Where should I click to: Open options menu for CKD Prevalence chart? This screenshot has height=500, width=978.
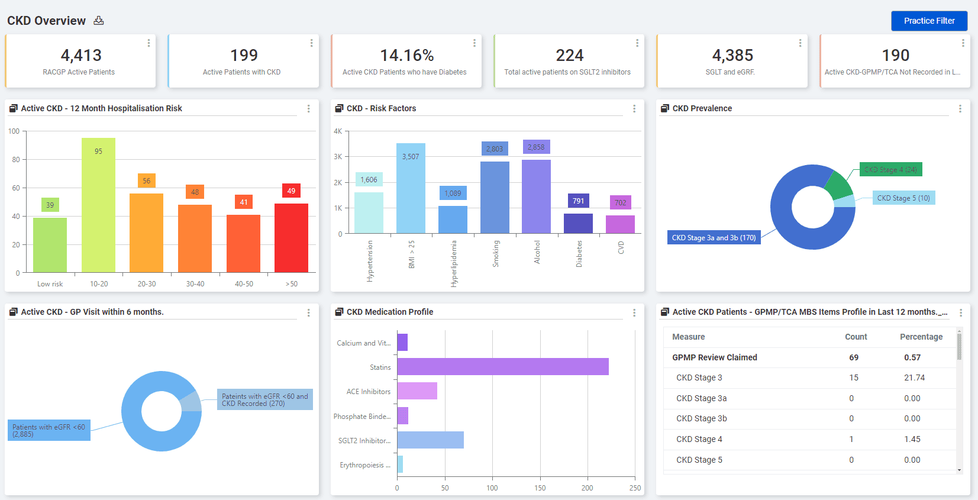pos(960,109)
